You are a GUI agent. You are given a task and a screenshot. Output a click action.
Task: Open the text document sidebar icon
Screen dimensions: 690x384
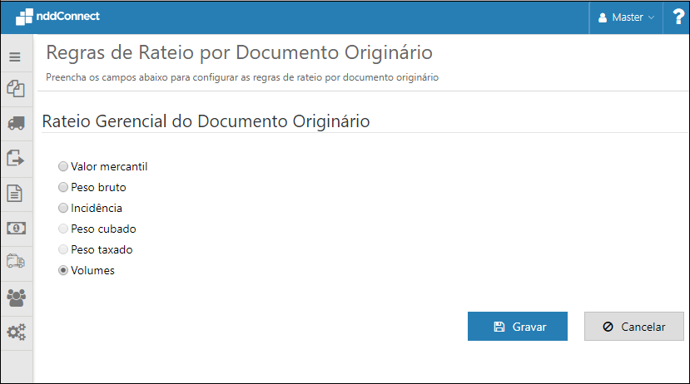(x=14, y=194)
